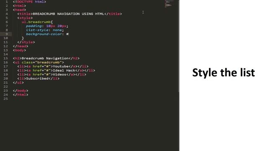
Task: Click the ul.breadcrumb selector
Action: tap(36, 22)
